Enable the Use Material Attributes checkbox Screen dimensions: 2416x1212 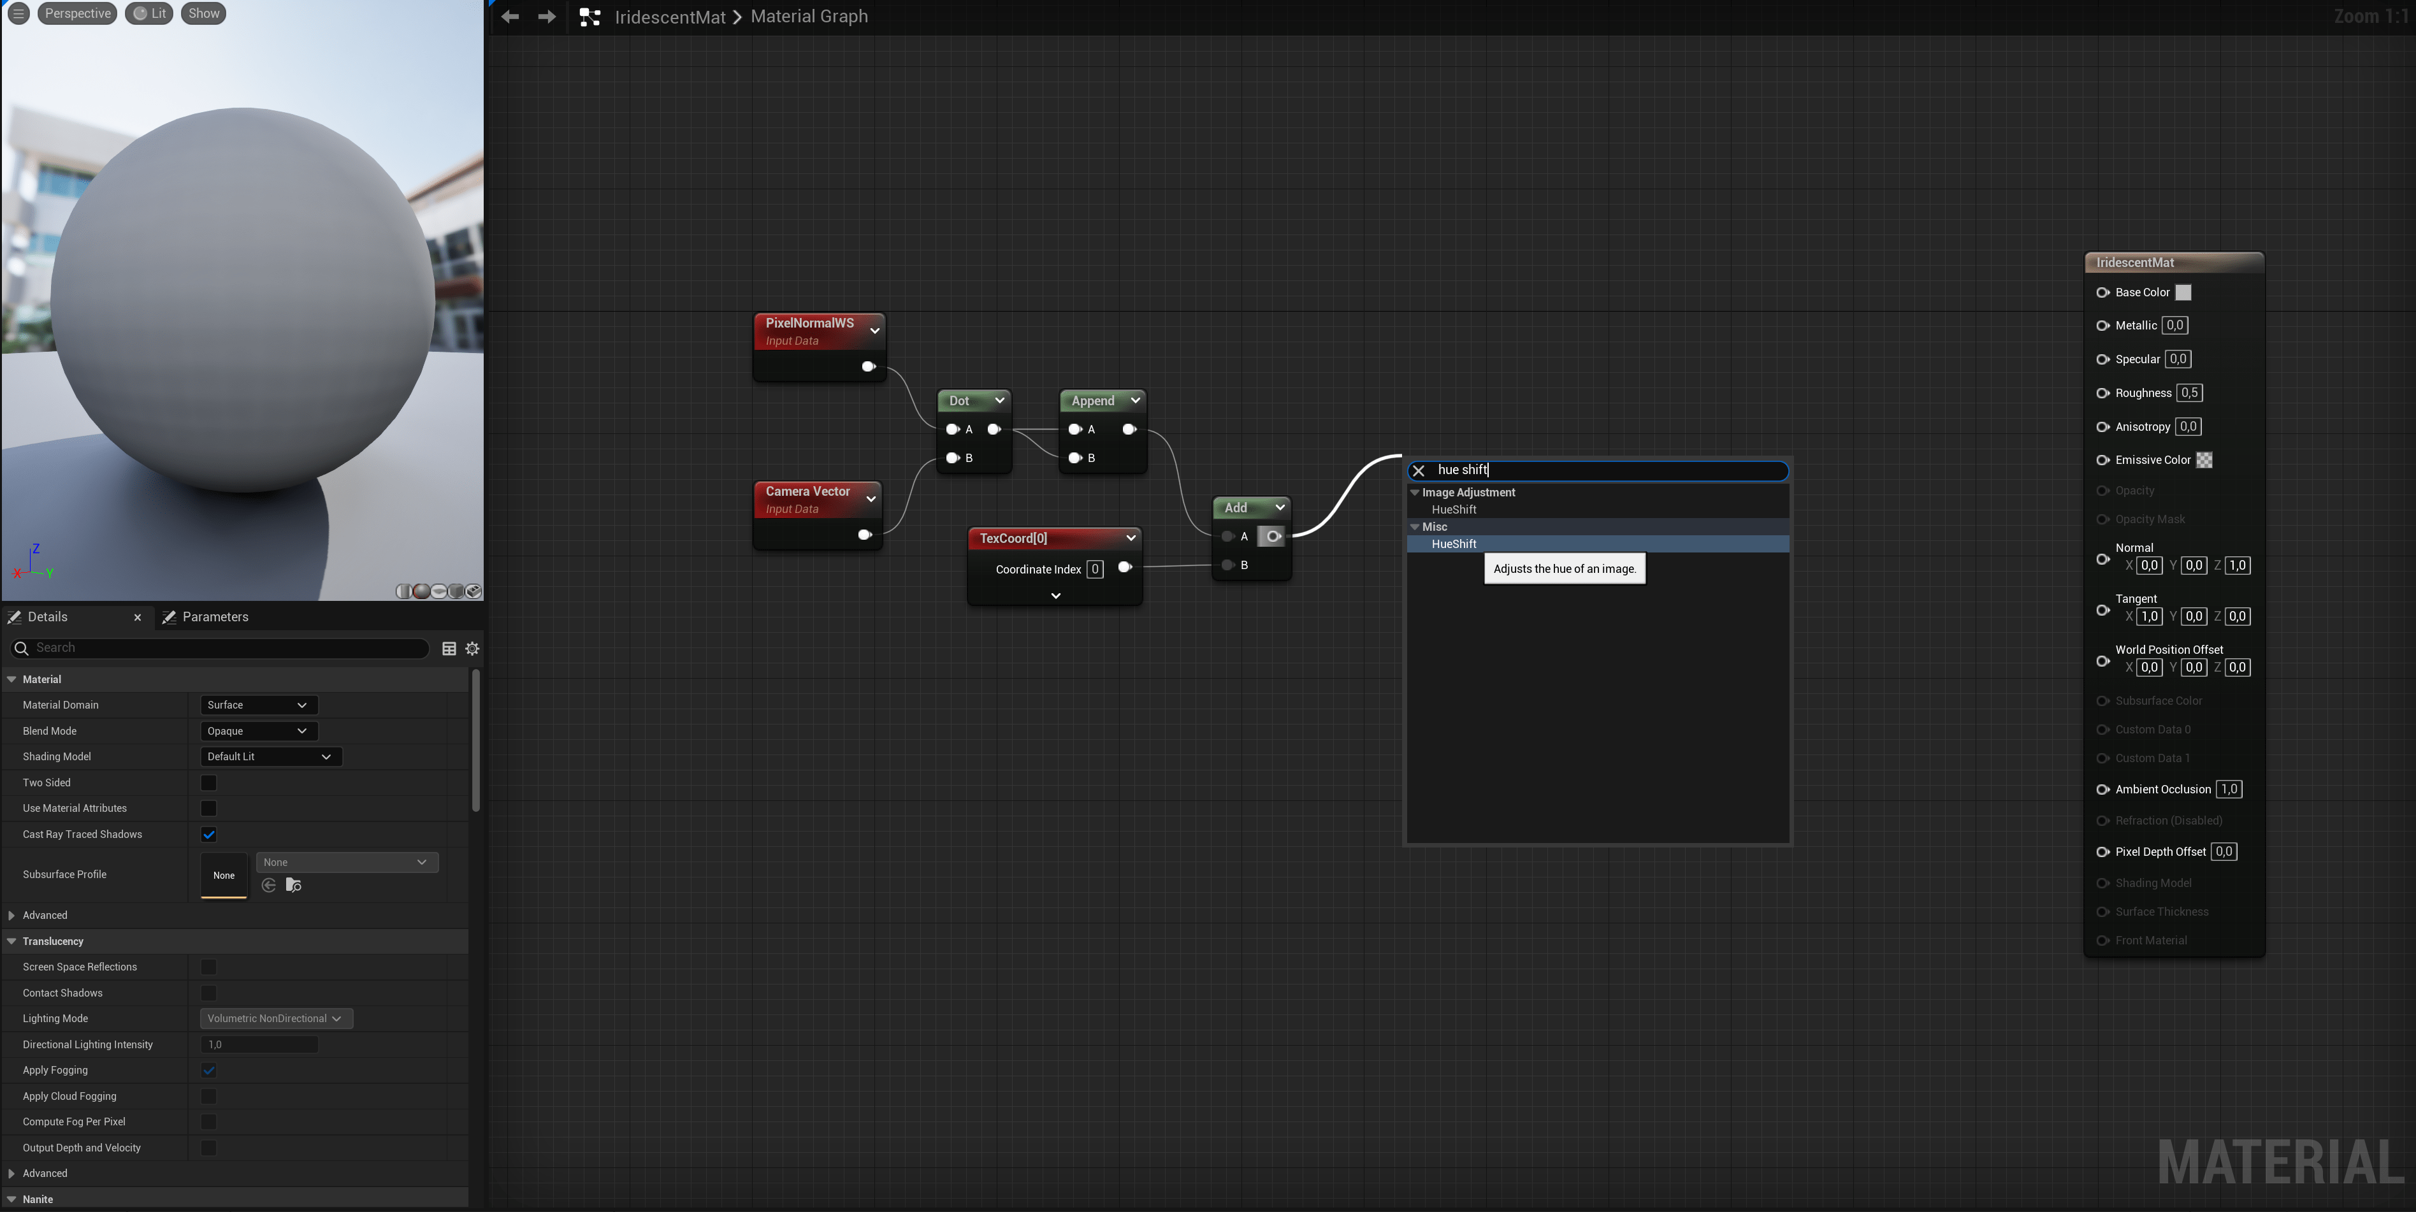point(208,808)
